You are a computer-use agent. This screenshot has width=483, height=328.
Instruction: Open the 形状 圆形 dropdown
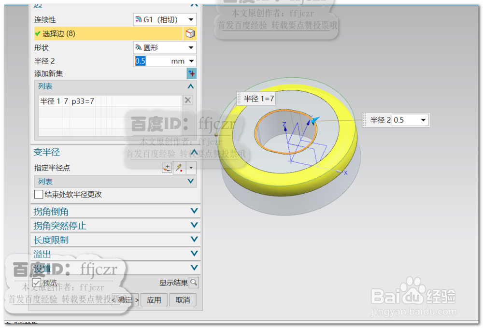tap(165, 48)
